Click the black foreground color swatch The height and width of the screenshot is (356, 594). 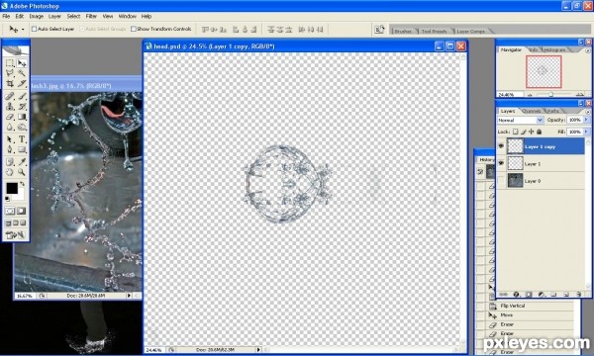12,188
